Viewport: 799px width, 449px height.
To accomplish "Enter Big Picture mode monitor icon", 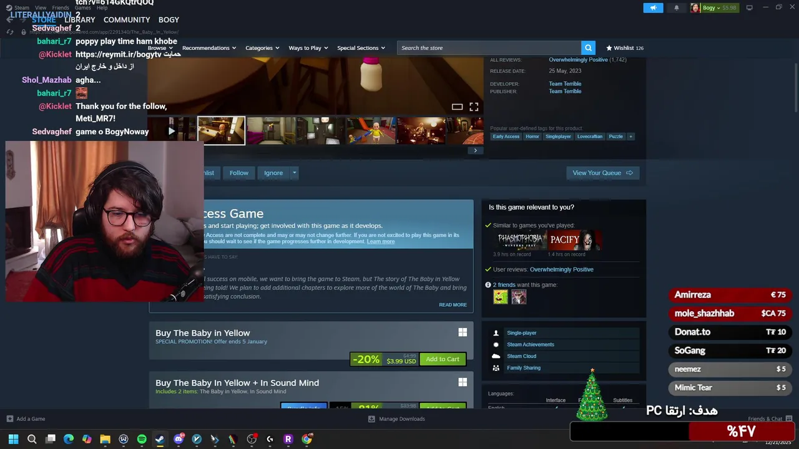I will click(x=749, y=7).
